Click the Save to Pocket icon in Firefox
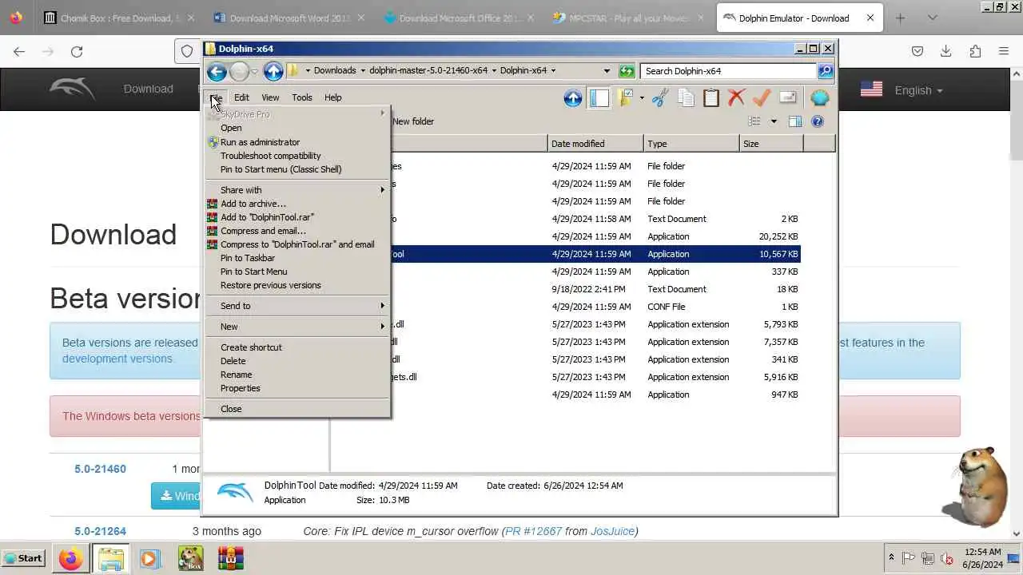 (x=918, y=51)
